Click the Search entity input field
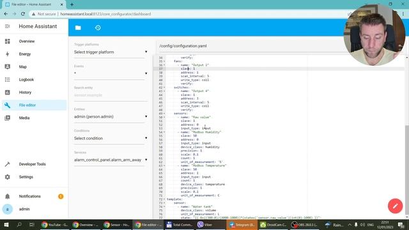The width and height of the screenshot is (409, 230). pyautogui.click(x=111, y=95)
